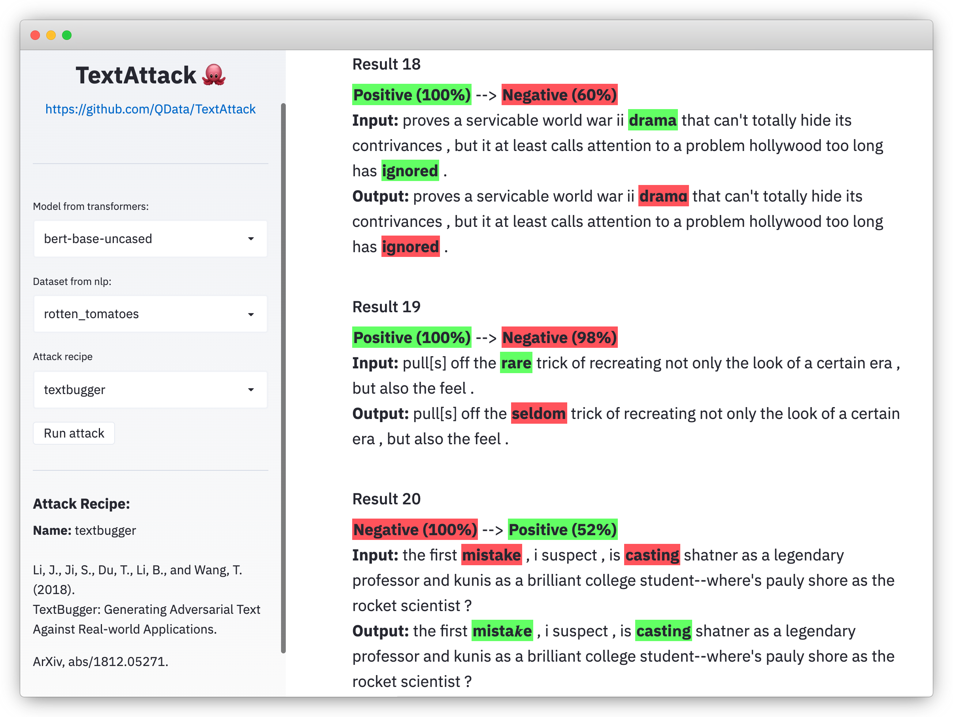Click the red 'seldom' highlight in Result 19 output
The height and width of the screenshot is (717, 953).
[x=538, y=413]
